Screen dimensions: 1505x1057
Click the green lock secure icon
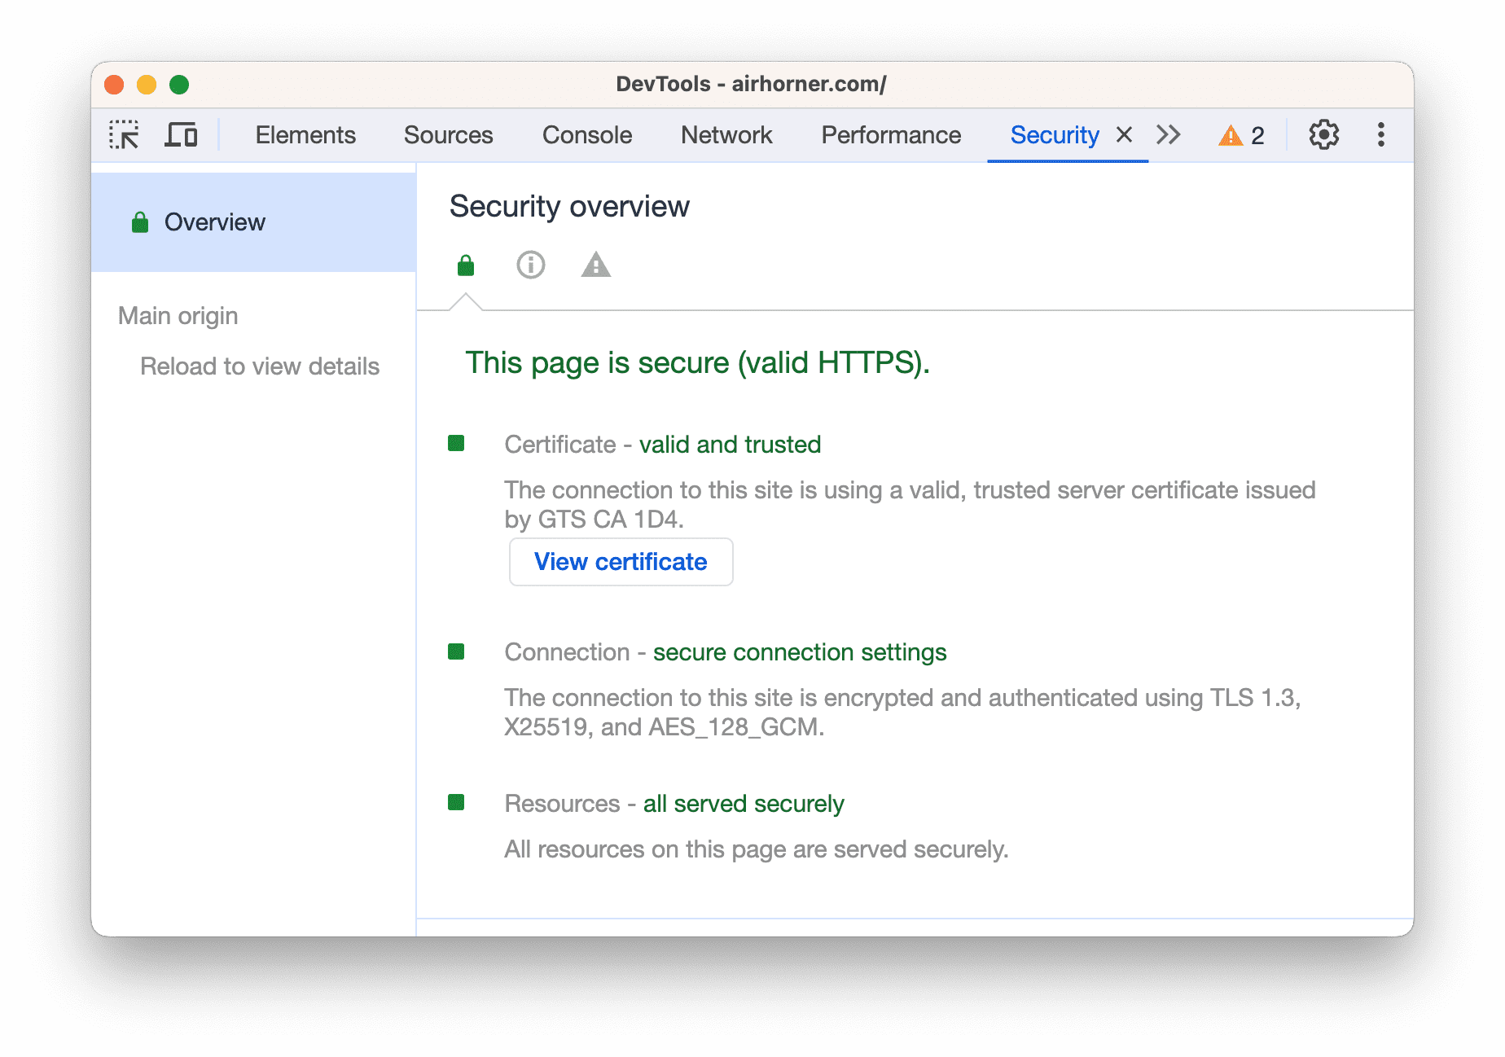466,265
